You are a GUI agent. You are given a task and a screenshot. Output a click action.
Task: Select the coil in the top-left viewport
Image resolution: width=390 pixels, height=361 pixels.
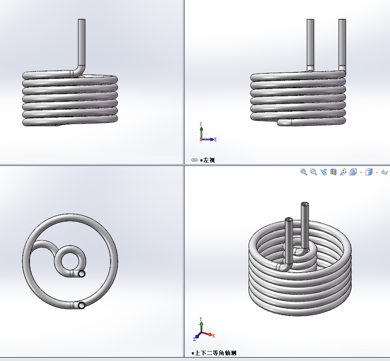[70, 98]
